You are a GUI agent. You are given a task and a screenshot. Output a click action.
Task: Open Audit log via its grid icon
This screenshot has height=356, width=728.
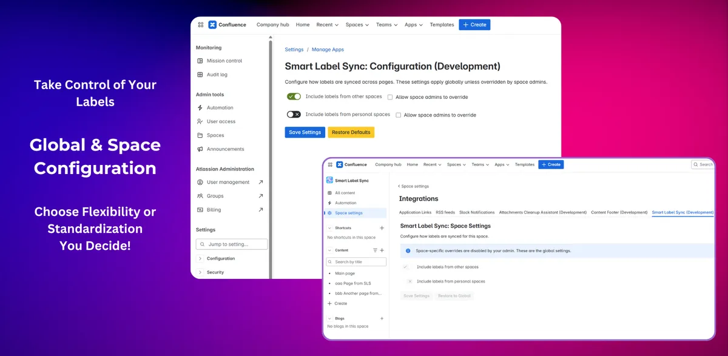point(200,75)
